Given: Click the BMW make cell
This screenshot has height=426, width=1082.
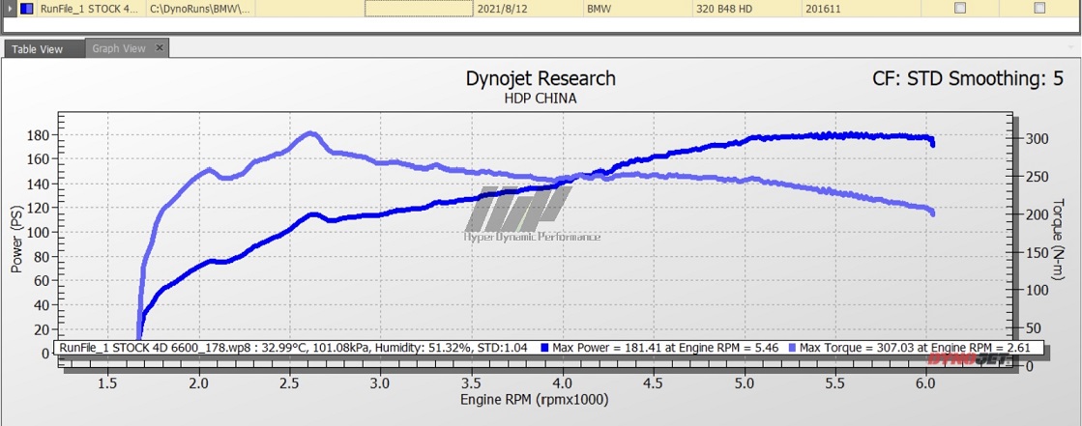Looking at the screenshot, I should pos(599,8).
